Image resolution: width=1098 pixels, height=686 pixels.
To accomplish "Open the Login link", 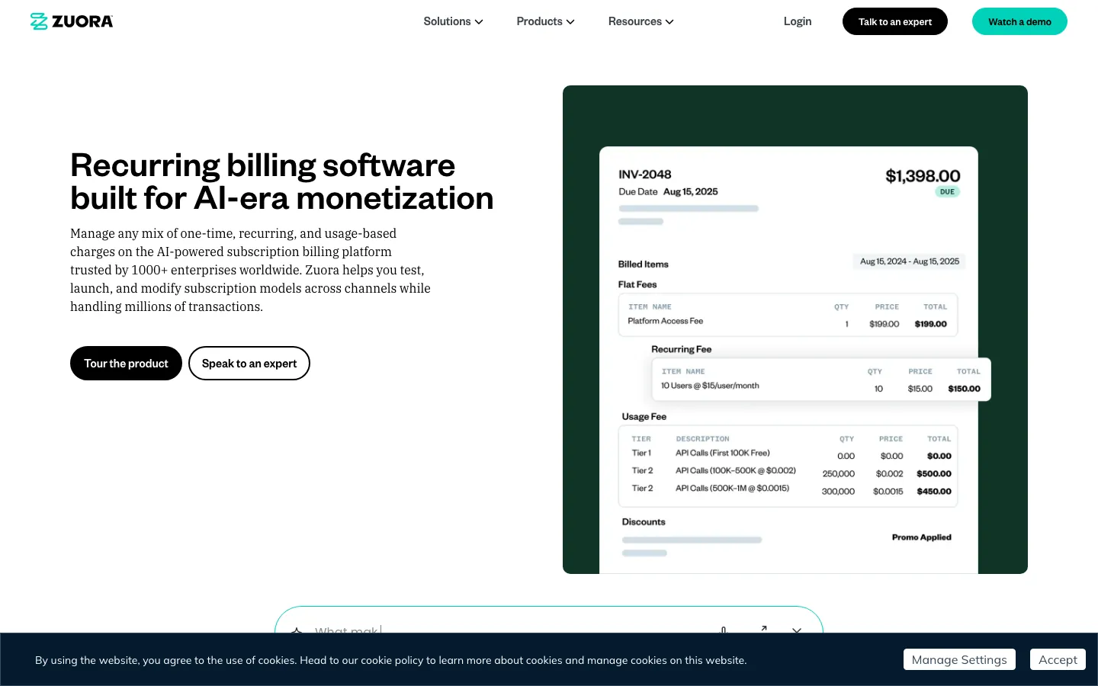I will (x=798, y=21).
